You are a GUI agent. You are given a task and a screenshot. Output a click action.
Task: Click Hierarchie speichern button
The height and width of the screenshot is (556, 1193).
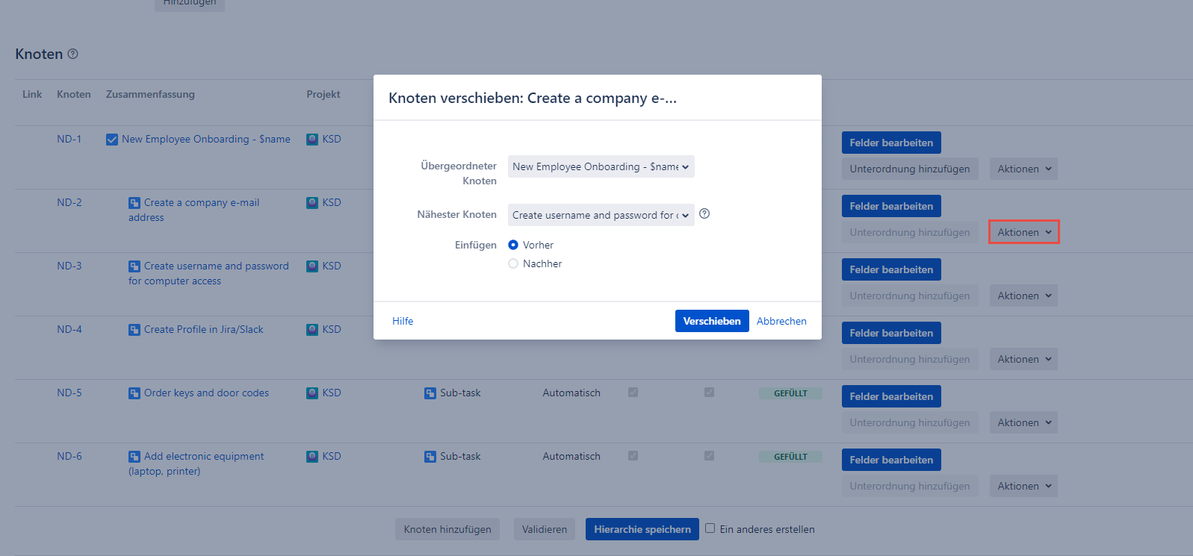(642, 529)
